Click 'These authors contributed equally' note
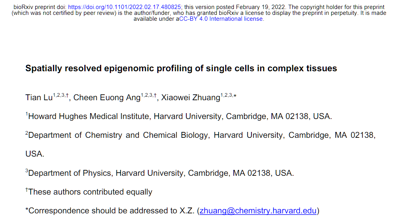The width and height of the screenshot is (397, 220). [89, 192]
